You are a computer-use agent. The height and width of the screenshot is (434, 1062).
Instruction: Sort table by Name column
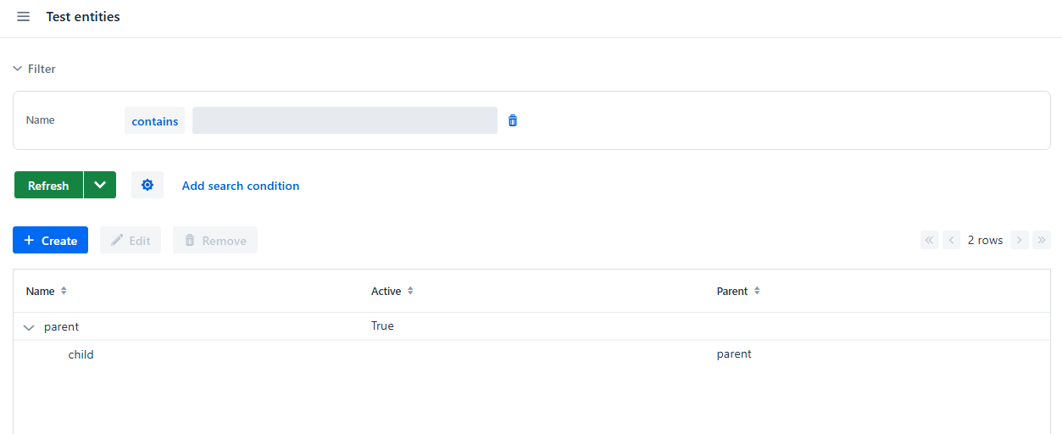click(64, 291)
